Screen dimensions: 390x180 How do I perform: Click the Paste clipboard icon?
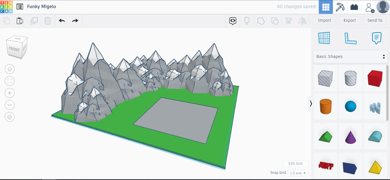click(20, 21)
